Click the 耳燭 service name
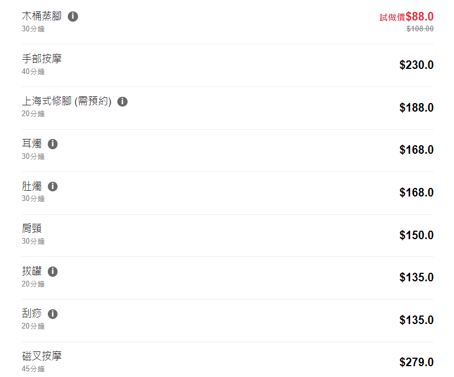The height and width of the screenshot is (377, 454). click(32, 144)
